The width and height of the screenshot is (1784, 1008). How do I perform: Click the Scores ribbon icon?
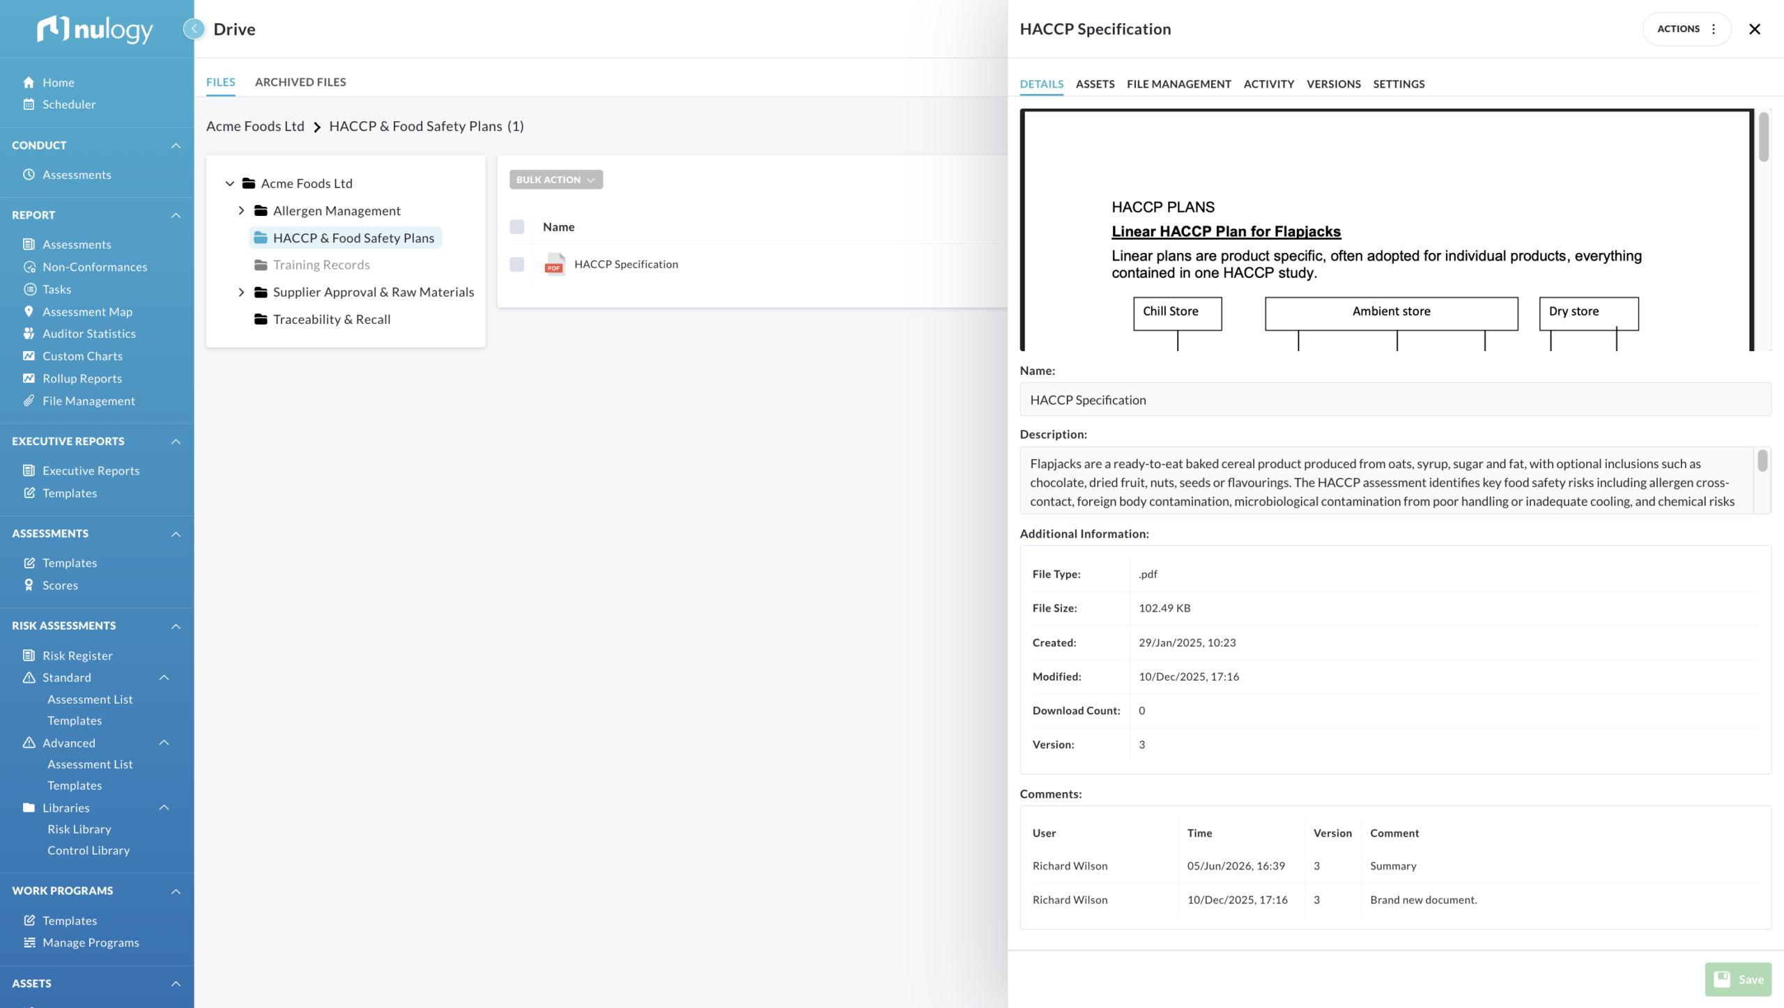click(x=29, y=585)
